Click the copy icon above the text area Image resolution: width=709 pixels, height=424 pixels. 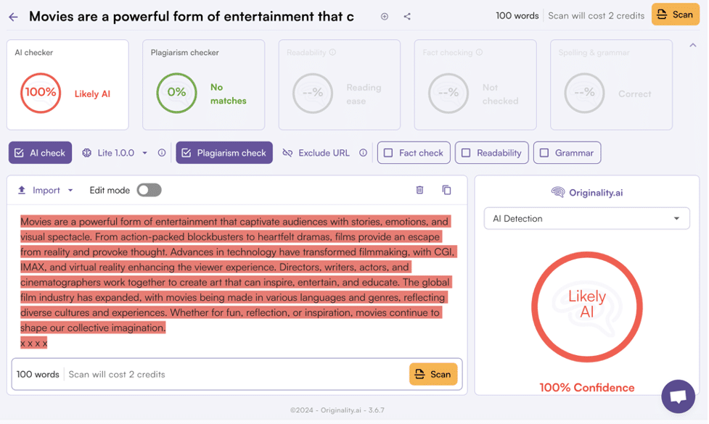click(x=446, y=190)
